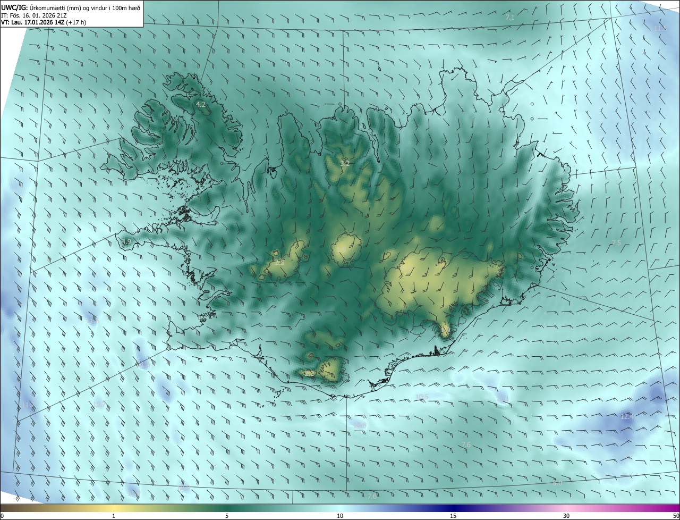Click the 4.2 value label on the map

pos(201,105)
